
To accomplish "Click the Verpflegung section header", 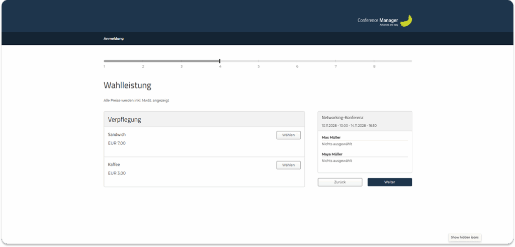I will pos(125,120).
